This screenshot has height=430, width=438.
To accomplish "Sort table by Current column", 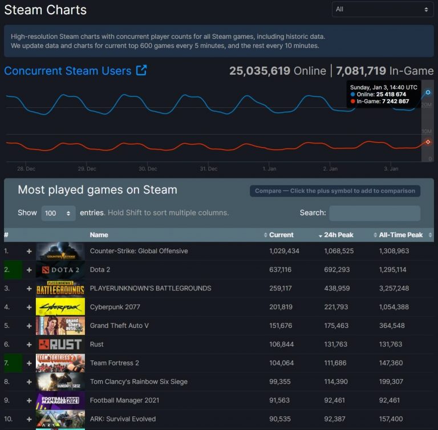I will [281, 235].
